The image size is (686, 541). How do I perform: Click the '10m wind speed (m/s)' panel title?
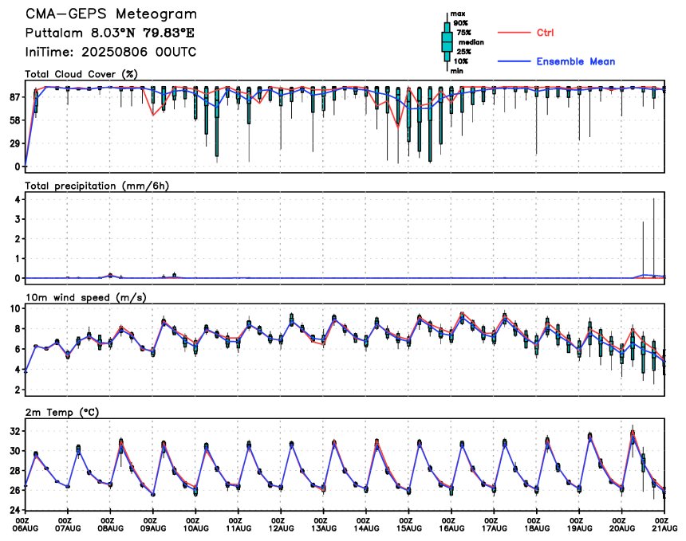coord(86,298)
